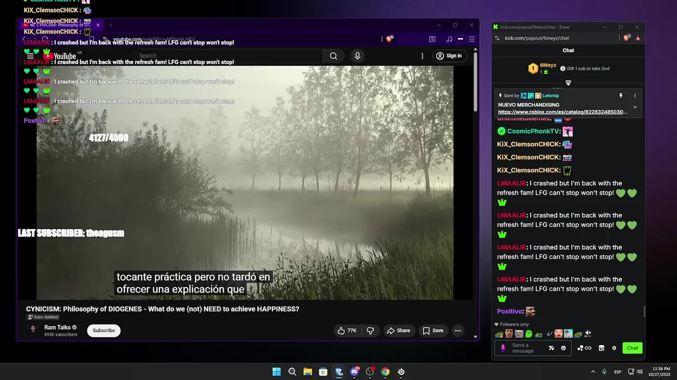This screenshot has width=677, height=380.
Task: Subscribe to Ram Talks
Action: click(x=104, y=330)
